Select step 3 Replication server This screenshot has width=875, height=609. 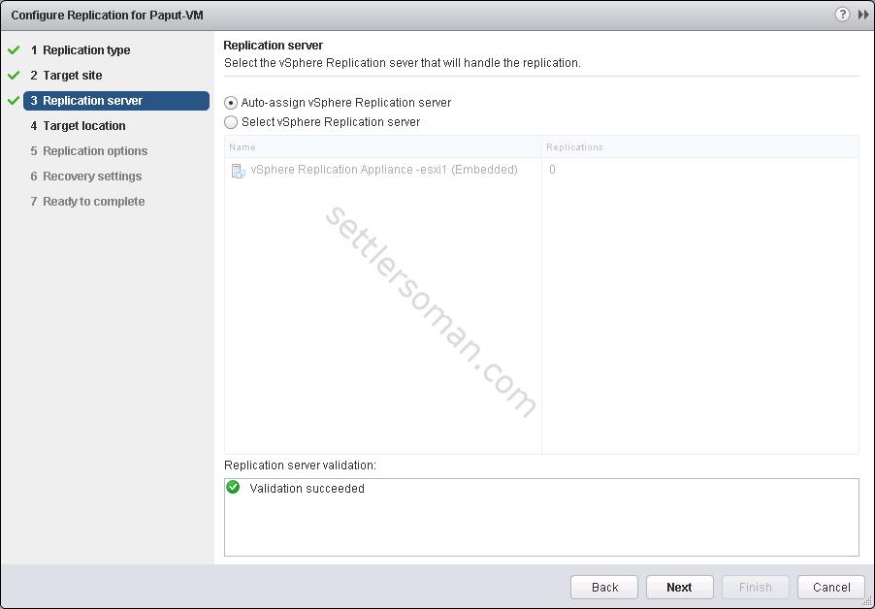(92, 101)
